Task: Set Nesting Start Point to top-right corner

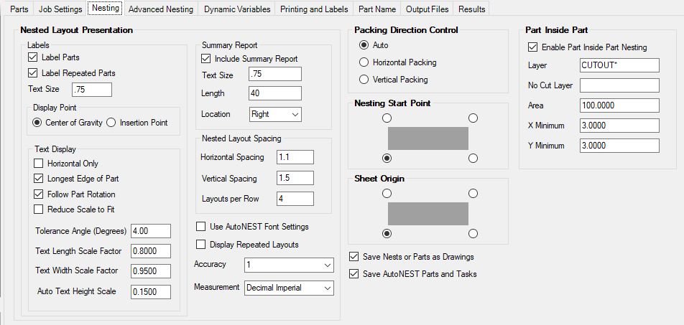Action: (473, 118)
